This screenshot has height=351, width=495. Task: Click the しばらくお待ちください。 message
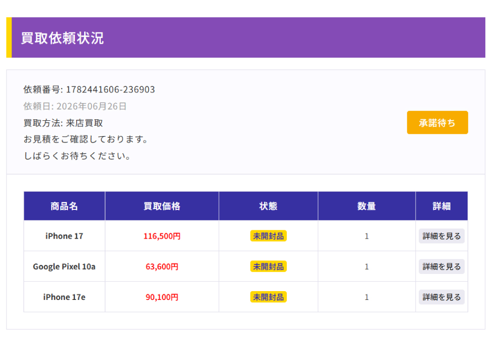pos(77,156)
